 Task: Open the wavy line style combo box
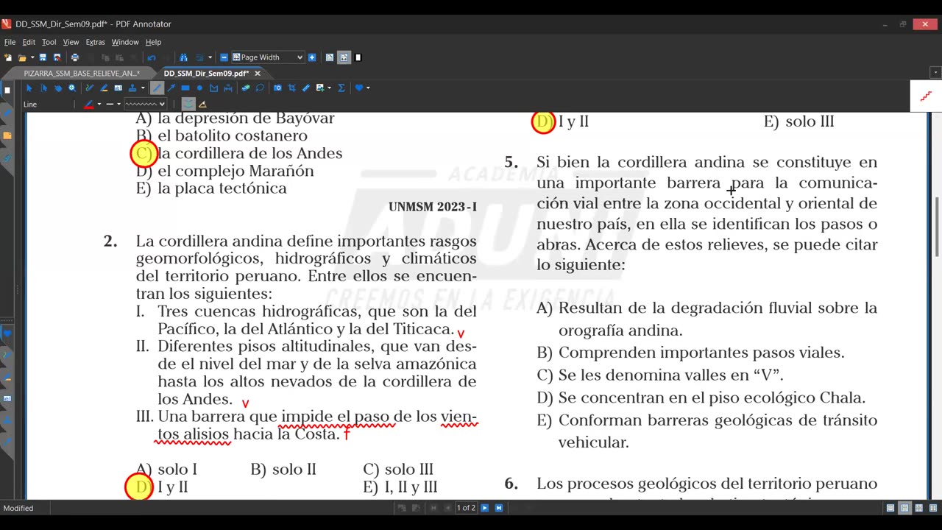click(145, 105)
